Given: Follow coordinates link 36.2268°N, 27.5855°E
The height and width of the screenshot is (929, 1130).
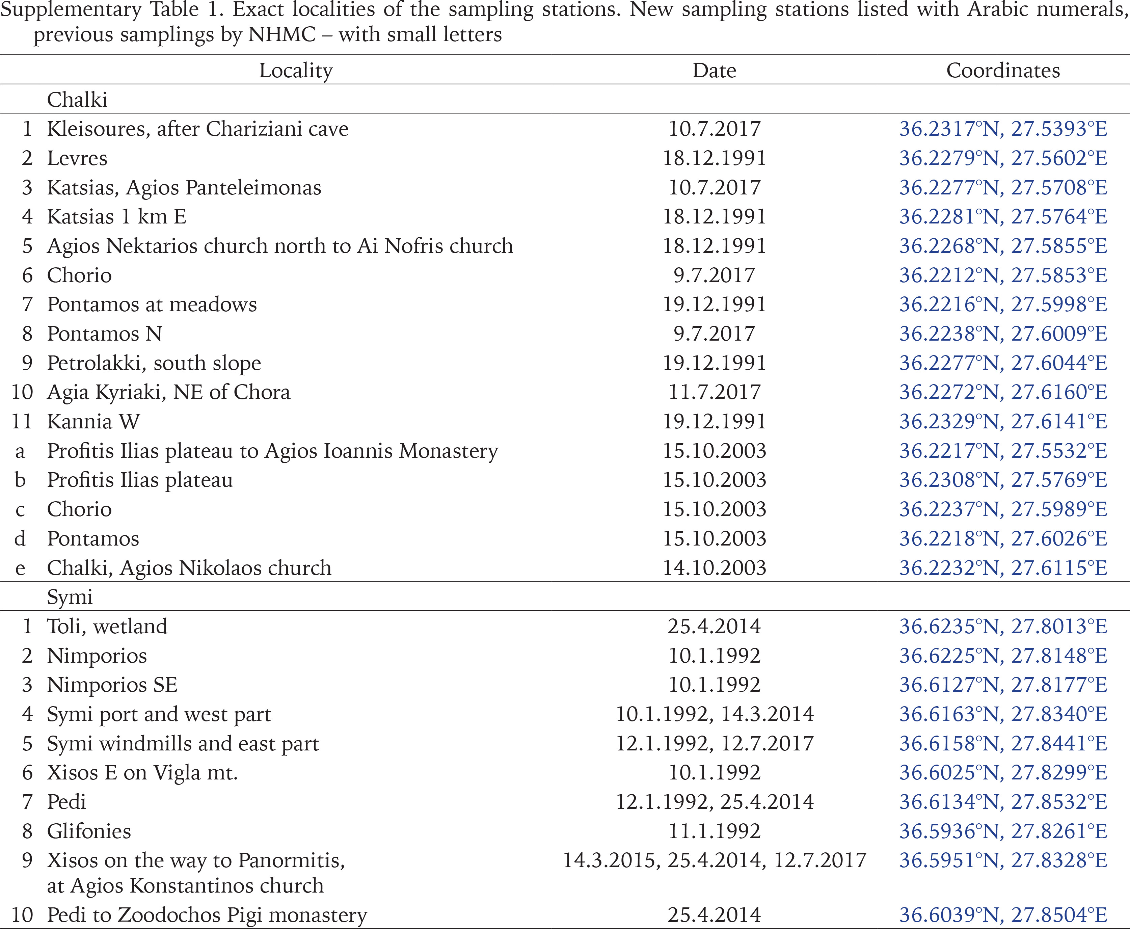Looking at the screenshot, I should tap(1003, 246).
